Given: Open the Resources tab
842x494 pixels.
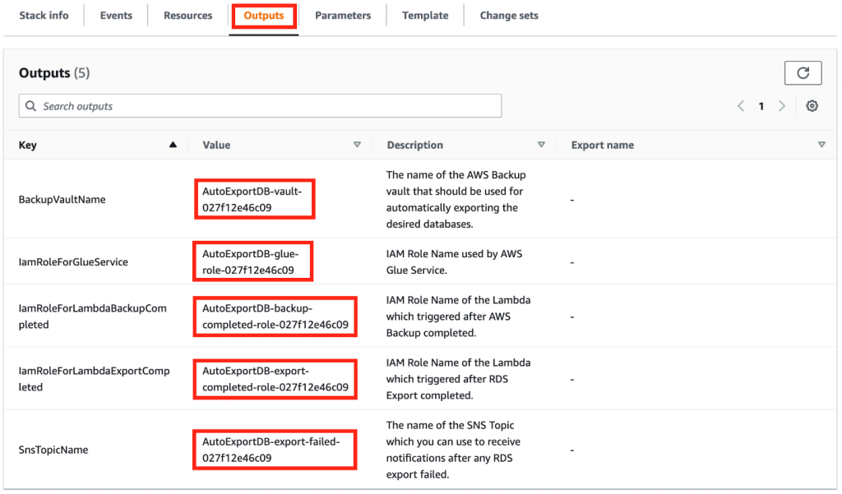Looking at the screenshot, I should (188, 16).
